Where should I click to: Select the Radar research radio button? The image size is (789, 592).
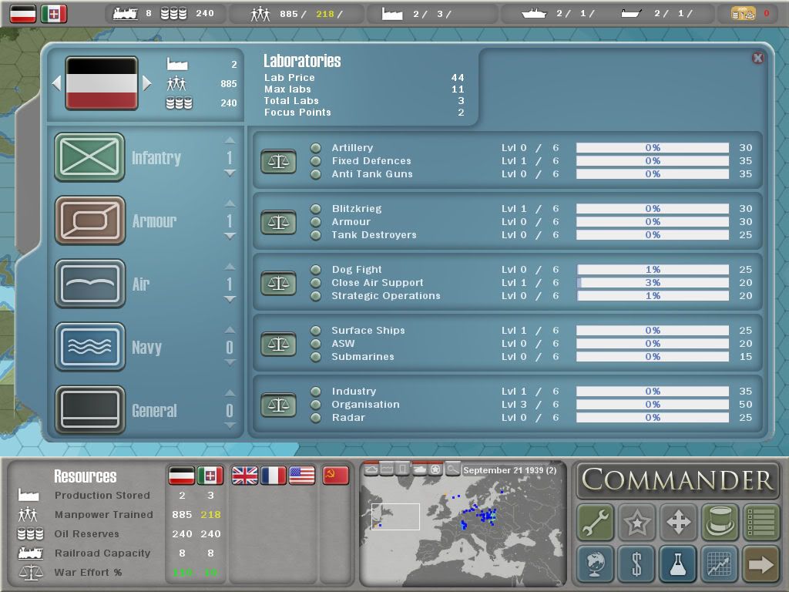pos(315,418)
